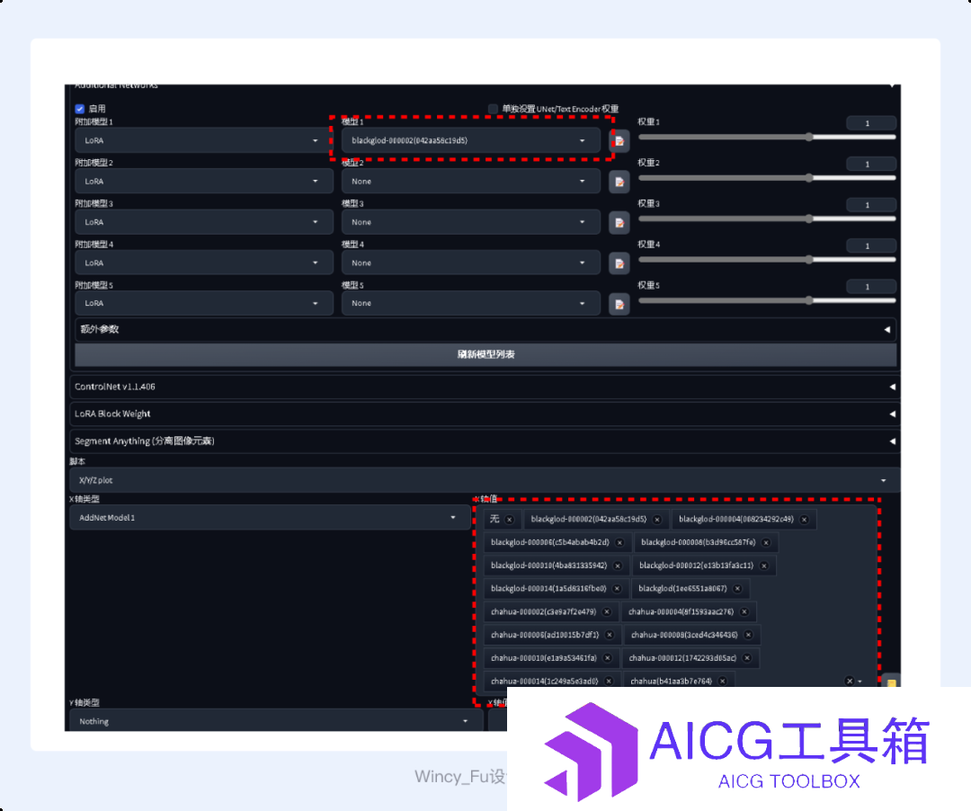Adjust the 权重 5 slider

tap(767, 300)
